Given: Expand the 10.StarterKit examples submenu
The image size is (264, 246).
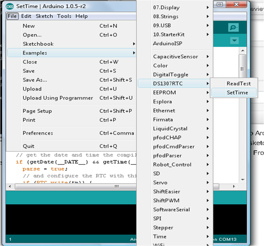Looking at the screenshot, I should click(x=175, y=34).
